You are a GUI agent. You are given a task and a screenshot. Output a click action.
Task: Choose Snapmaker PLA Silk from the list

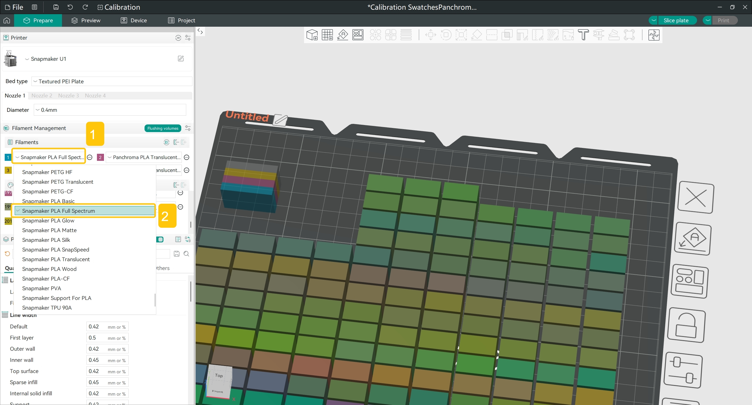point(85,240)
